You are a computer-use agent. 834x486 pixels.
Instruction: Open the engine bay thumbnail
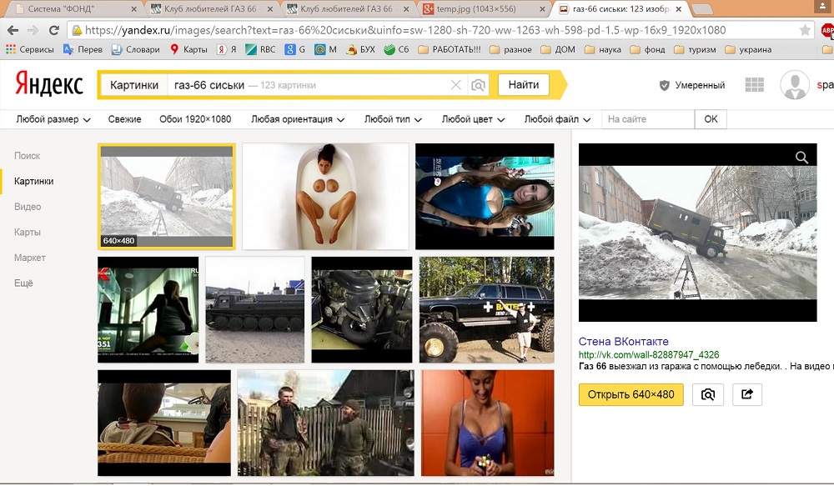coord(362,310)
